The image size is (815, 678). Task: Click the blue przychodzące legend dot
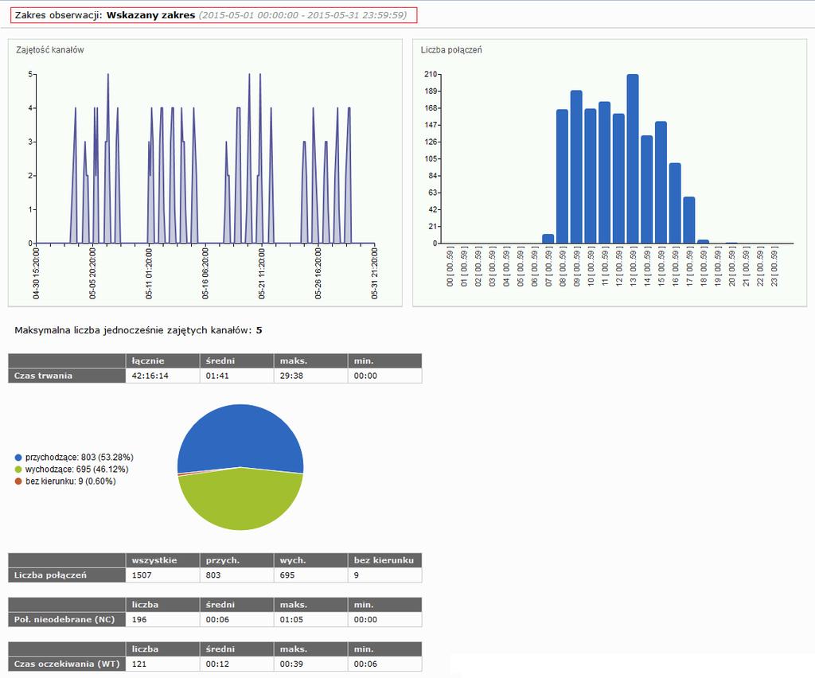pos(18,458)
